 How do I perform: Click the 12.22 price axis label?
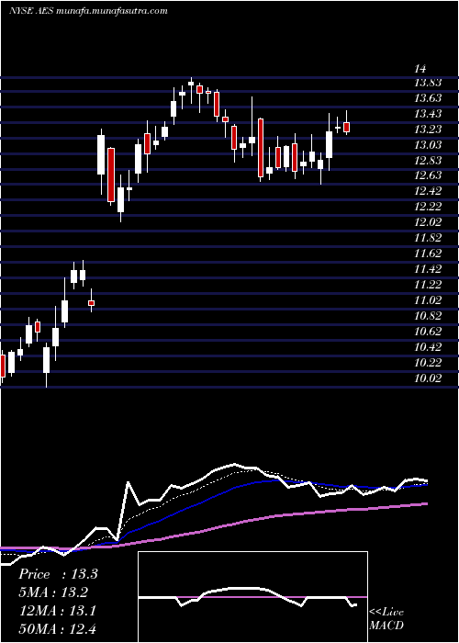click(x=428, y=207)
